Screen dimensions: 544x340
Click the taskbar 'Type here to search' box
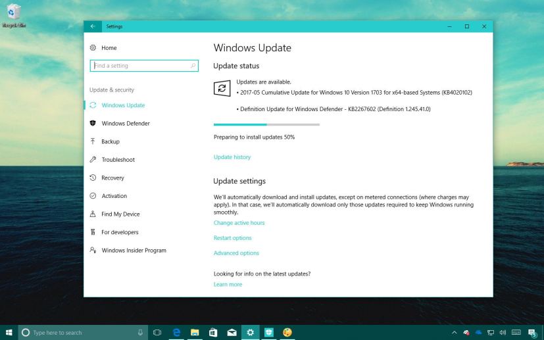coord(83,333)
